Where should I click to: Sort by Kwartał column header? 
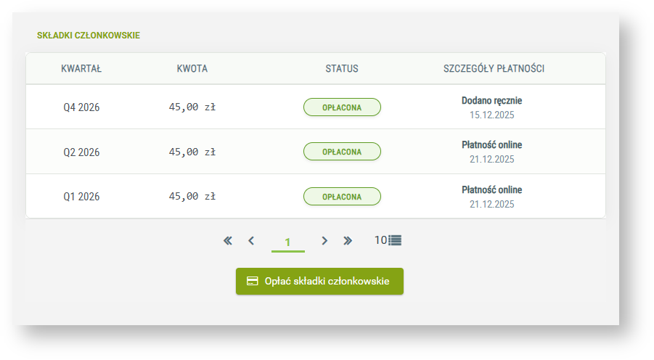(81, 69)
